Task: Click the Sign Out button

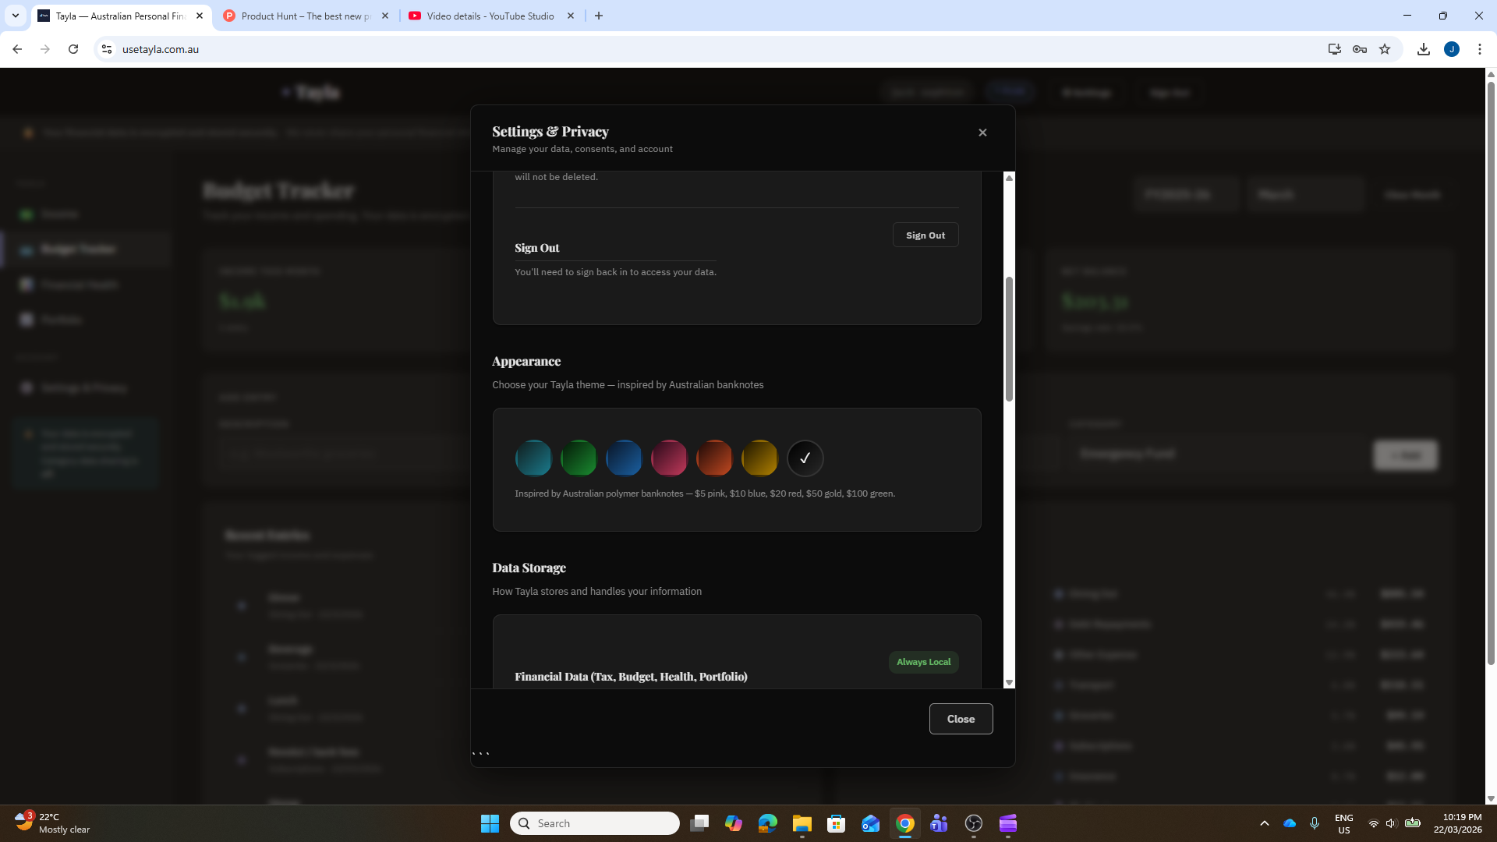Action: pos(925,235)
